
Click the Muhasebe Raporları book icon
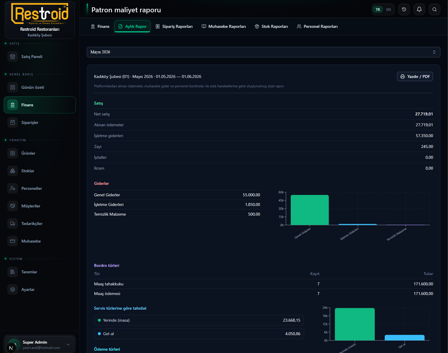pos(204,26)
